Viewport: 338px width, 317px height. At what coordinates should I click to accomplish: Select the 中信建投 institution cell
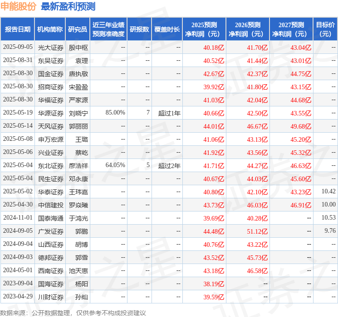point(51,205)
